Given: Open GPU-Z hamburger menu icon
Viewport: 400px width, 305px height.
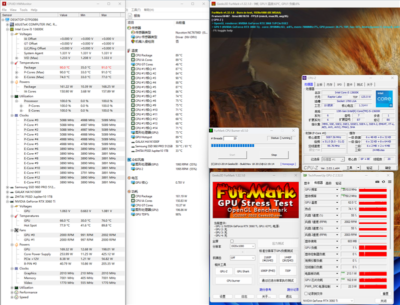Looking at the screenshot, I should (x=389, y=183).
